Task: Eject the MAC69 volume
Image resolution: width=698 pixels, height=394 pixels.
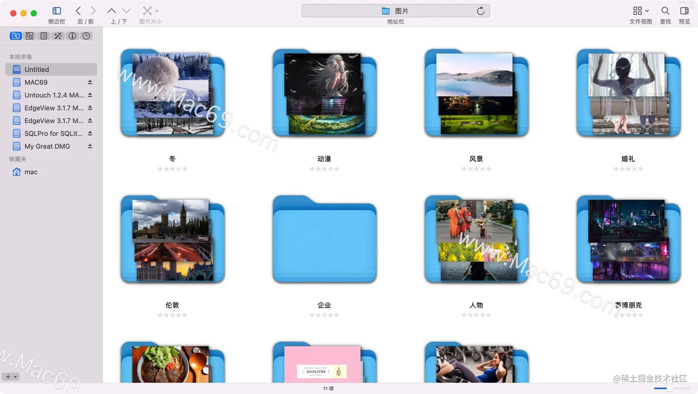Action: (90, 82)
